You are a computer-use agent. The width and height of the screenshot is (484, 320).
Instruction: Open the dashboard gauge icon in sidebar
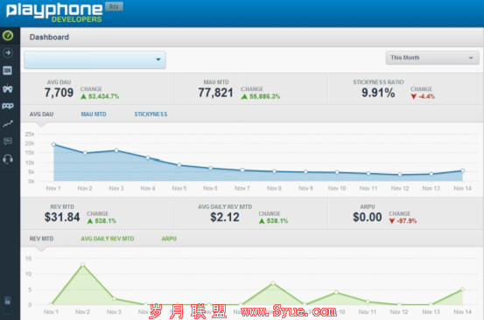tap(8, 36)
